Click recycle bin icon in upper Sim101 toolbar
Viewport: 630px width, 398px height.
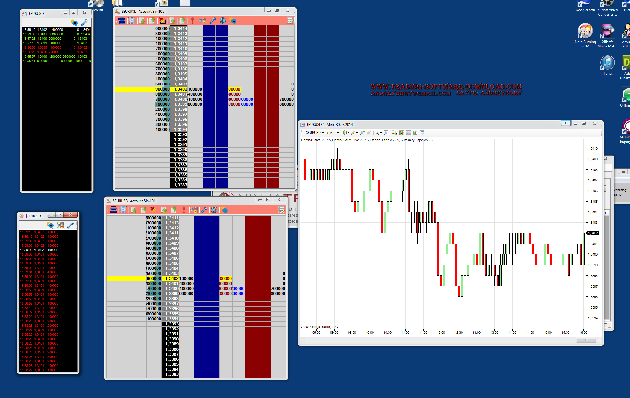click(132, 21)
